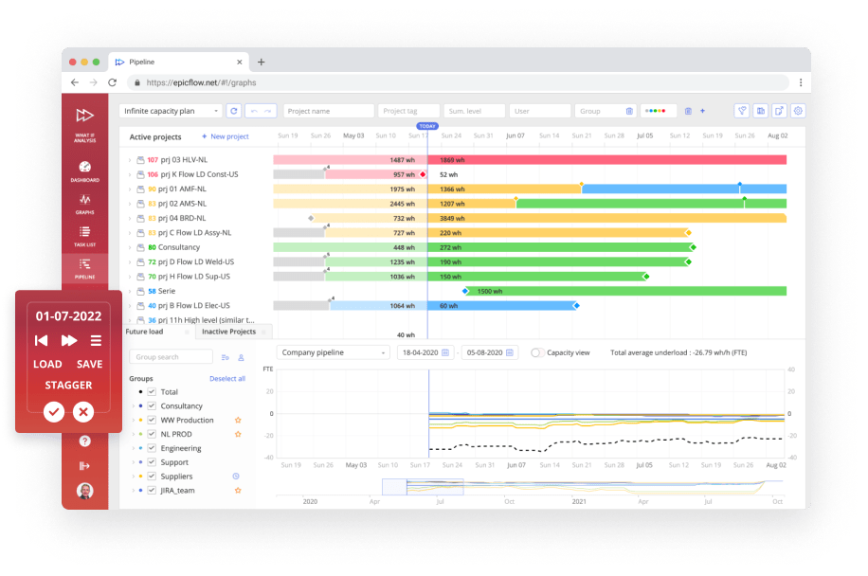
Task: Click the filter icon in top toolbar
Action: pos(742,111)
